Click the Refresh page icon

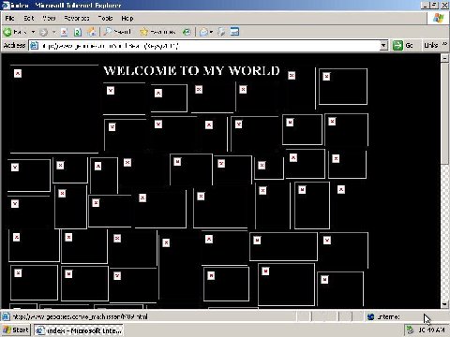[x=78, y=32]
